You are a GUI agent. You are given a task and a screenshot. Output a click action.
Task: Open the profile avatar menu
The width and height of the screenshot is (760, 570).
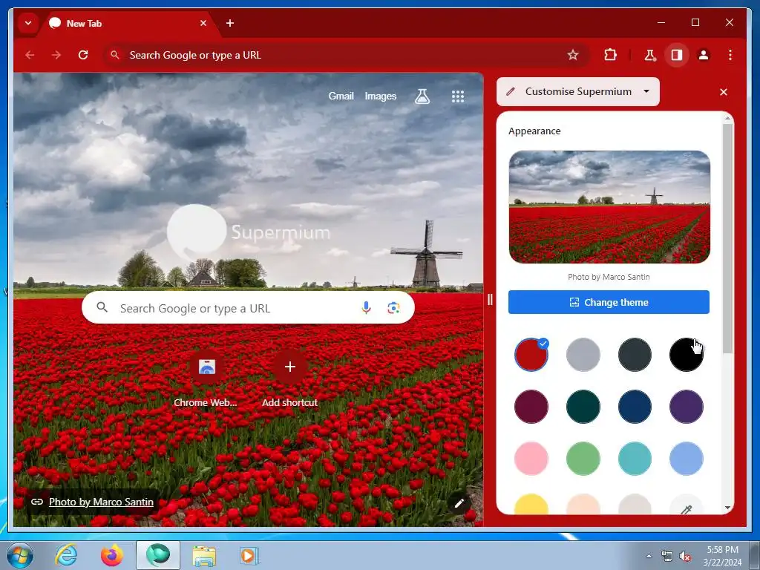pyautogui.click(x=704, y=55)
